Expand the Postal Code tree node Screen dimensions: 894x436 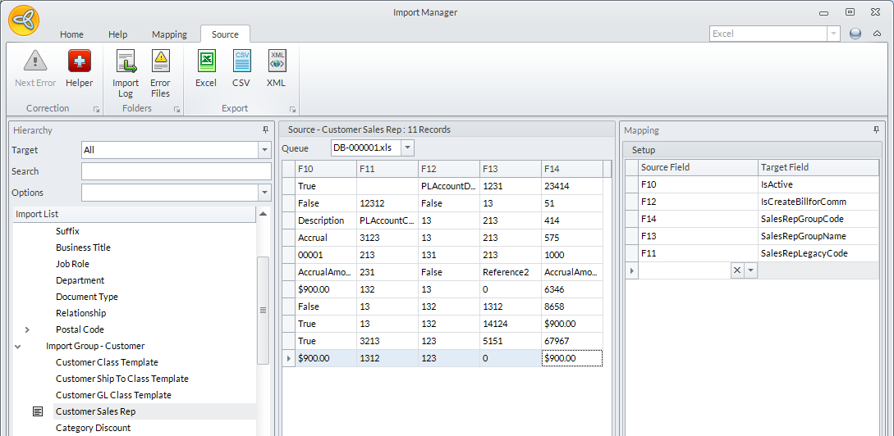(27, 329)
